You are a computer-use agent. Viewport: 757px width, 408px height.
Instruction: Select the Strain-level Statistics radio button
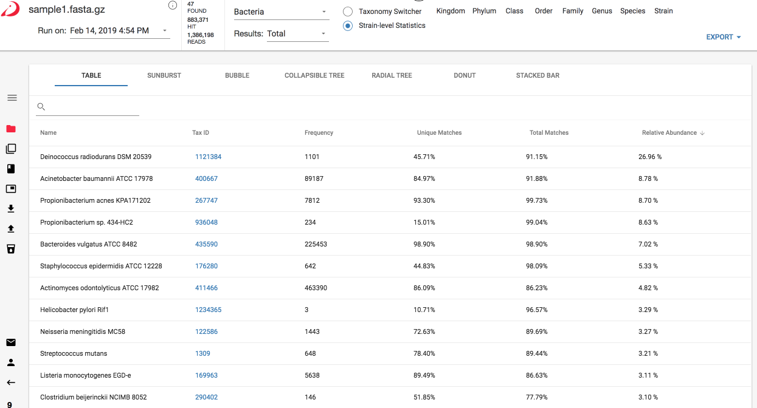[x=348, y=25]
